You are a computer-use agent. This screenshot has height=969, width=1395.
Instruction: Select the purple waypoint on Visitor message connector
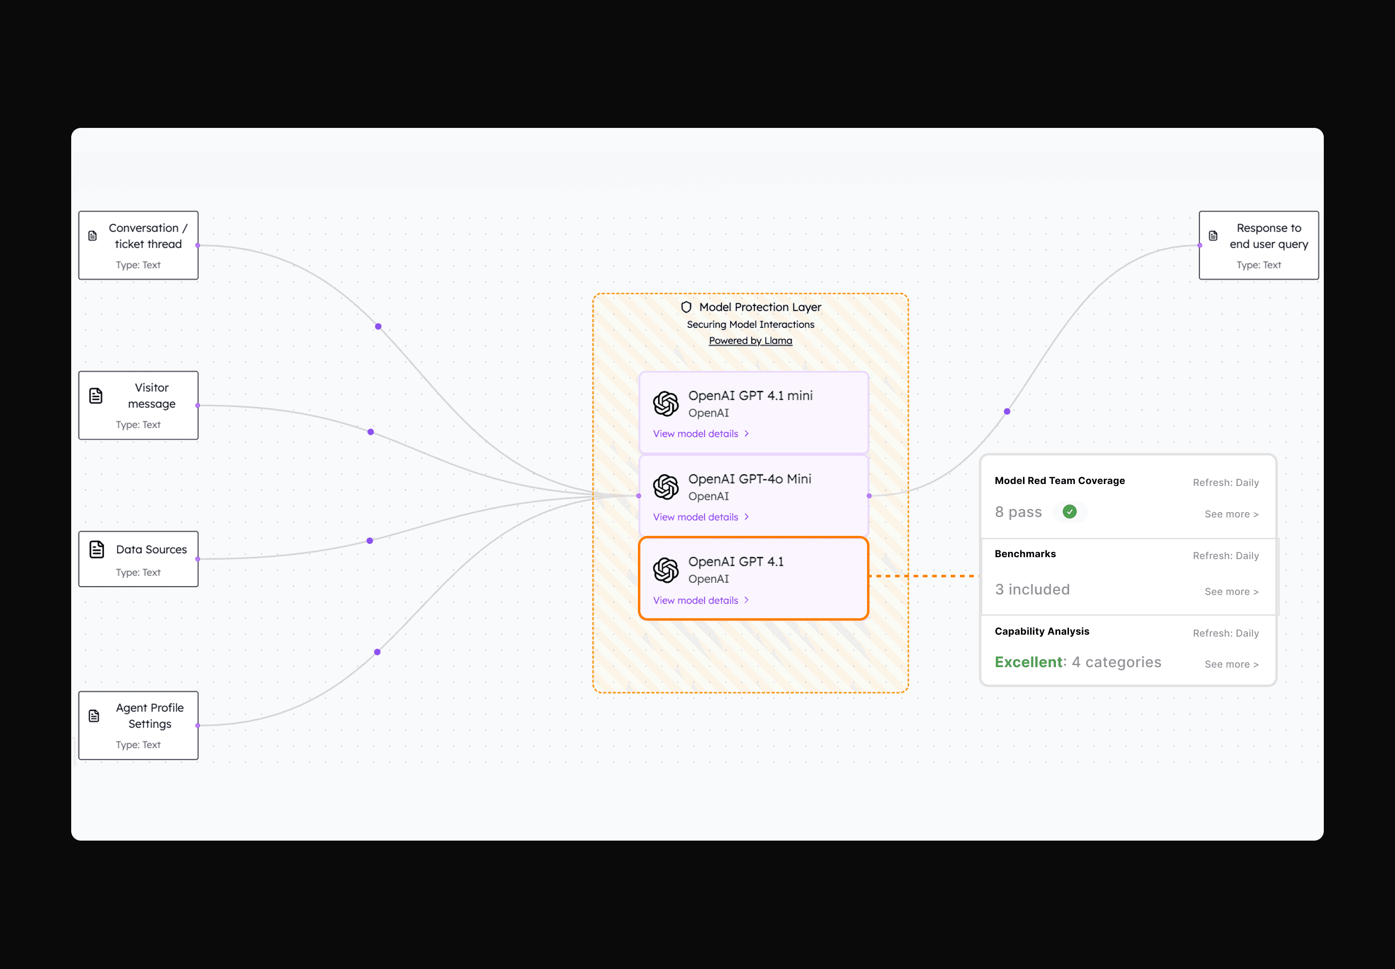coord(370,432)
